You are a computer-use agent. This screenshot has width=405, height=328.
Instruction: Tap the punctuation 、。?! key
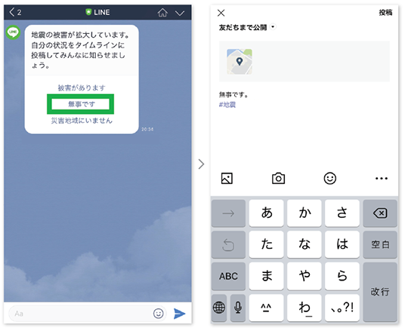(342, 308)
